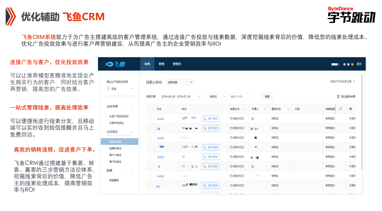Refresh the lead list with the refresh icon
The height and width of the screenshot is (211, 382).
[341, 109]
